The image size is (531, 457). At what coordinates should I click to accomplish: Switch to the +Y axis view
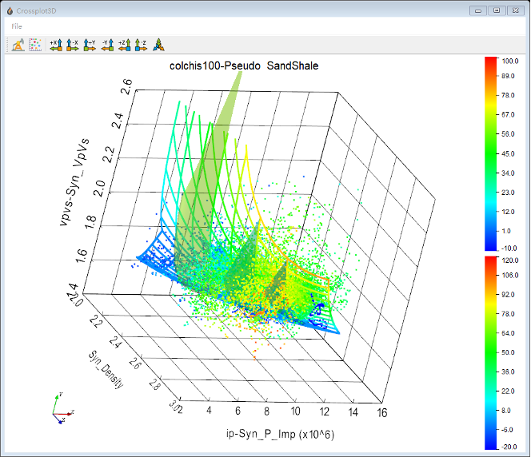point(90,45)
